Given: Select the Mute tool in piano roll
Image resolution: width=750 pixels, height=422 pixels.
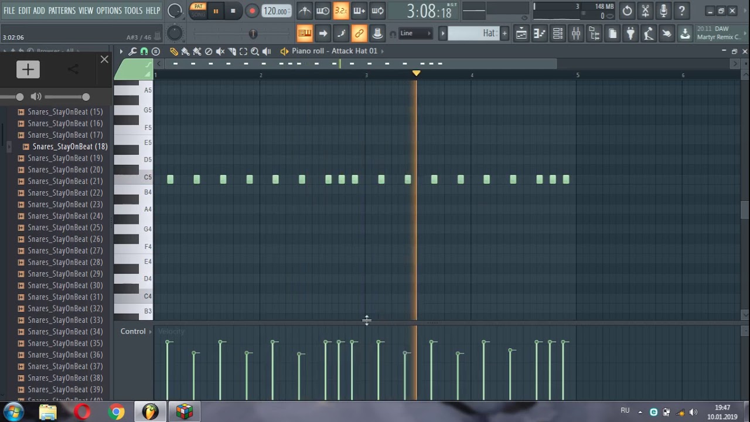Looking at the screenshot, I should pos(220,51).
